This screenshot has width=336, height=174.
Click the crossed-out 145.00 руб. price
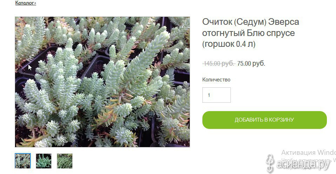[219, 63]
